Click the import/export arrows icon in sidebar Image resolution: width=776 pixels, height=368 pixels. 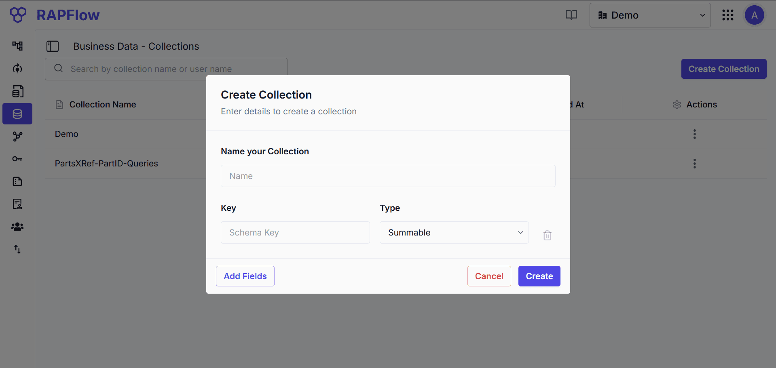click(17, 249)
